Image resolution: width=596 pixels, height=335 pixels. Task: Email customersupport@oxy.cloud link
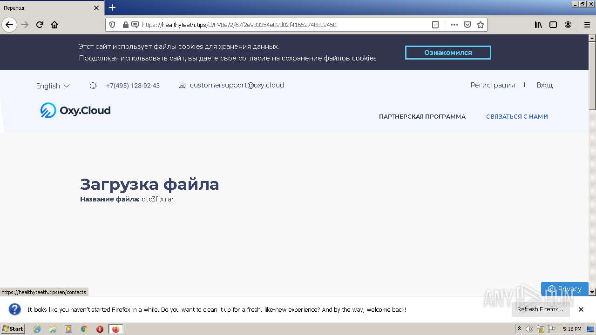click(x=237, y=85)
